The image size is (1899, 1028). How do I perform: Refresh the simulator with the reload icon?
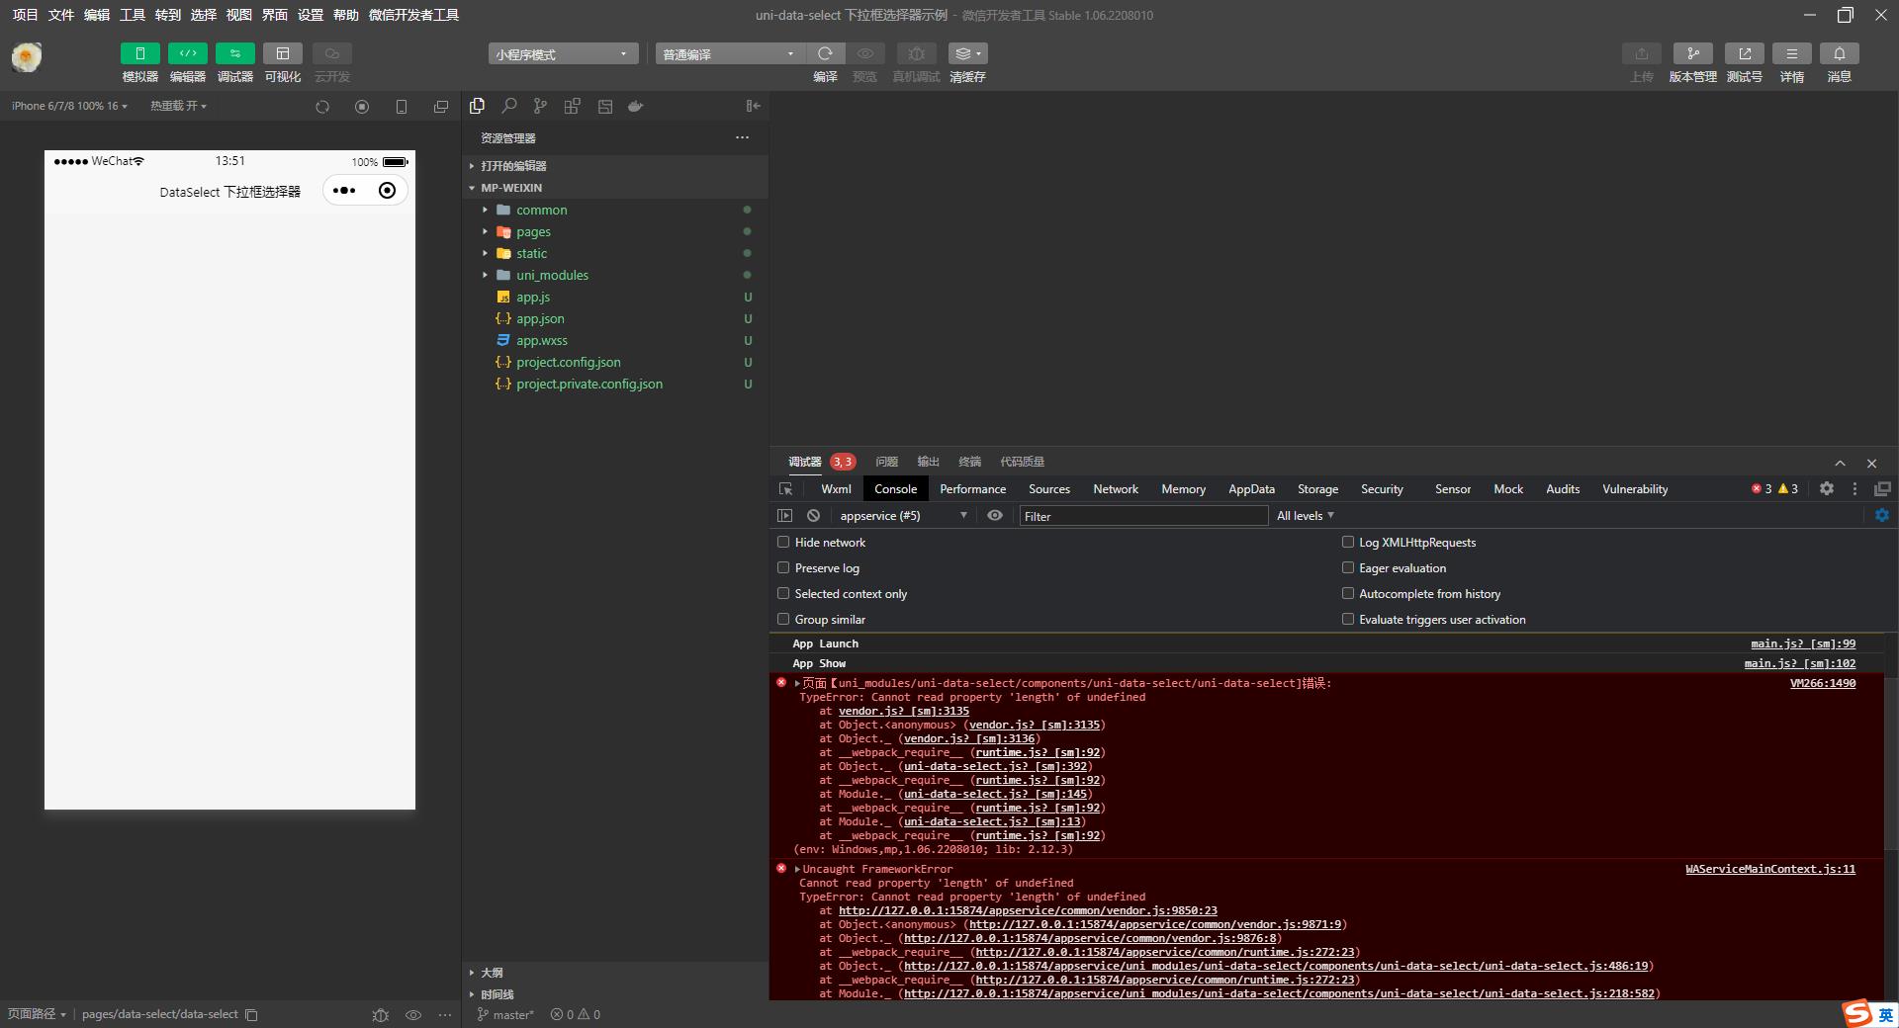pyautogui.click(x=322, y=107)
